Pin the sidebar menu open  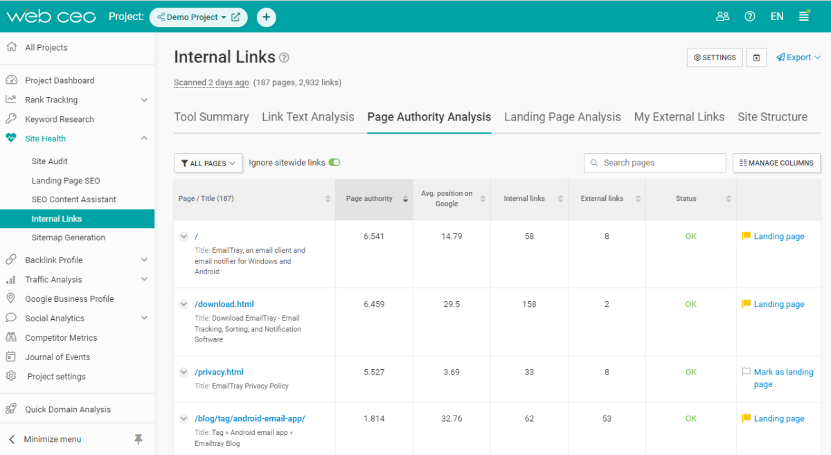pyautogui.click(x=138, y=439)
